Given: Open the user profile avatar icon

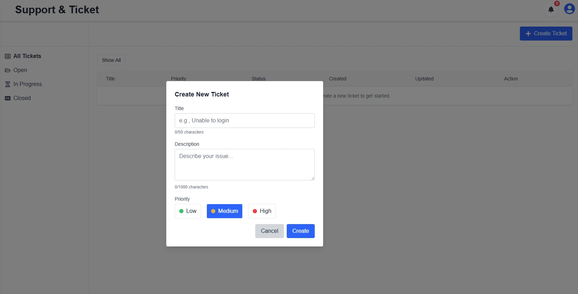Looking at the screenshot, I should [x=569, y=9].
